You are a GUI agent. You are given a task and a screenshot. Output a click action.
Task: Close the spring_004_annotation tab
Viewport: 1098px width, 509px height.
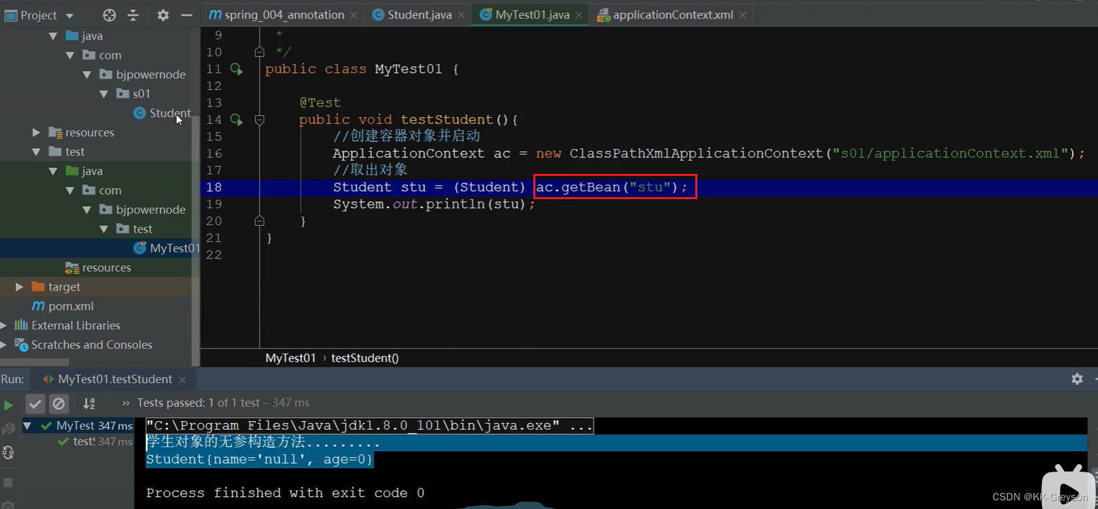353,15
